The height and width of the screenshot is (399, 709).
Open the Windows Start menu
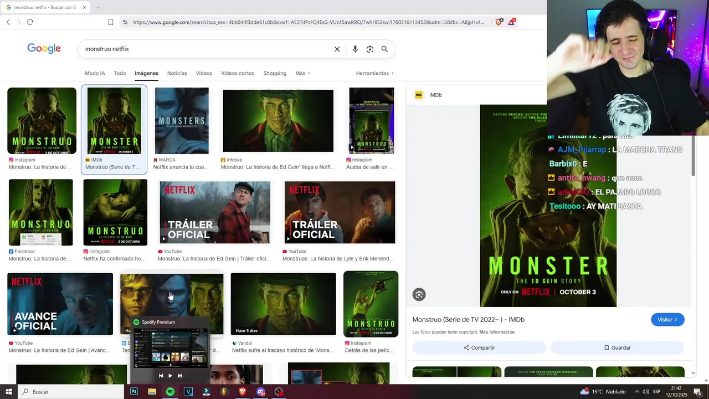(8, 392)
